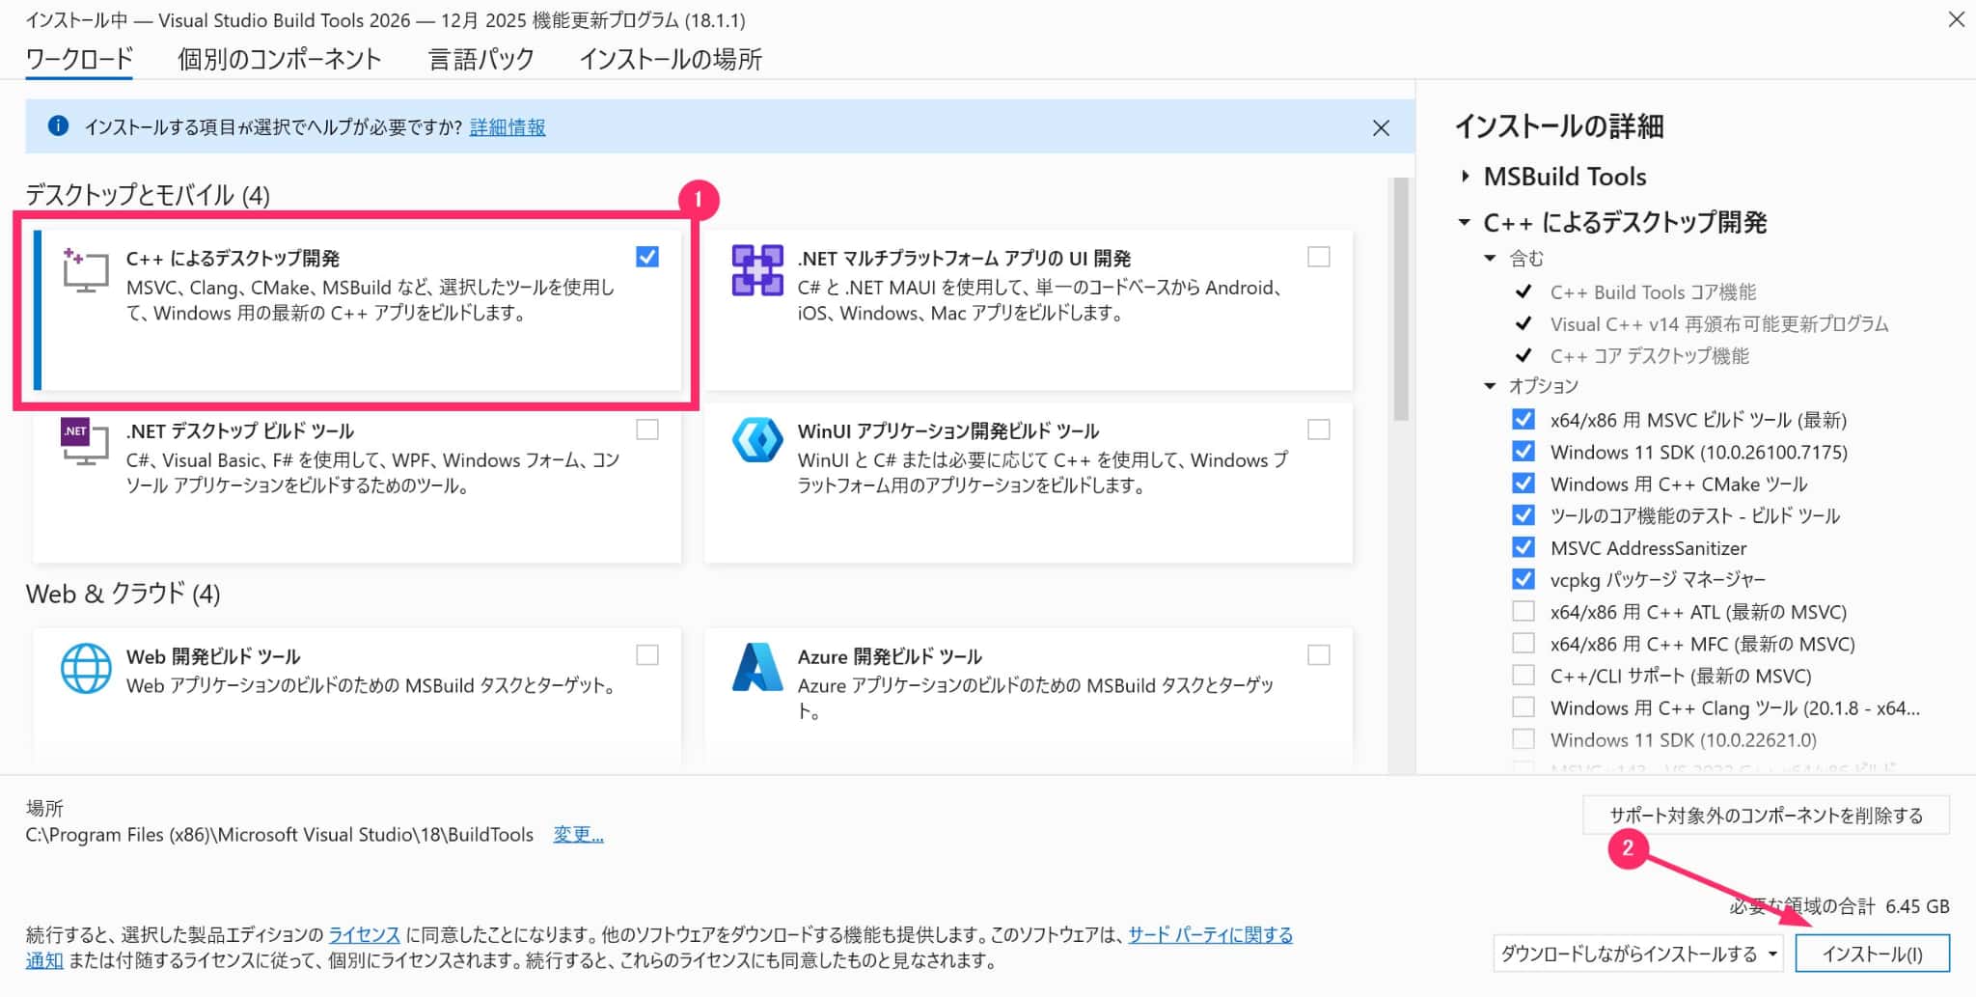This screenshot has height=997, width=1976.
Task: Open the サード パーティに関する通知 link
Action: (x=1211, y=934)
